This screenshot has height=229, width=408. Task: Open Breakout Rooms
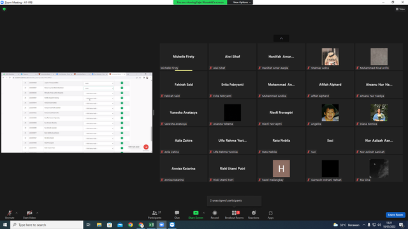tap(234, 214)
